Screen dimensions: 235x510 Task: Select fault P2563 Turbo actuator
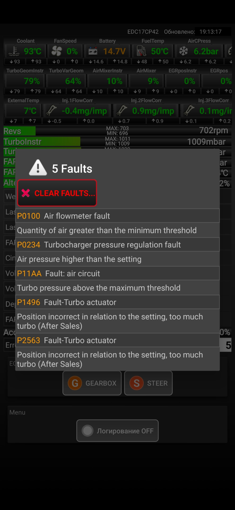(x=117, y=340)
